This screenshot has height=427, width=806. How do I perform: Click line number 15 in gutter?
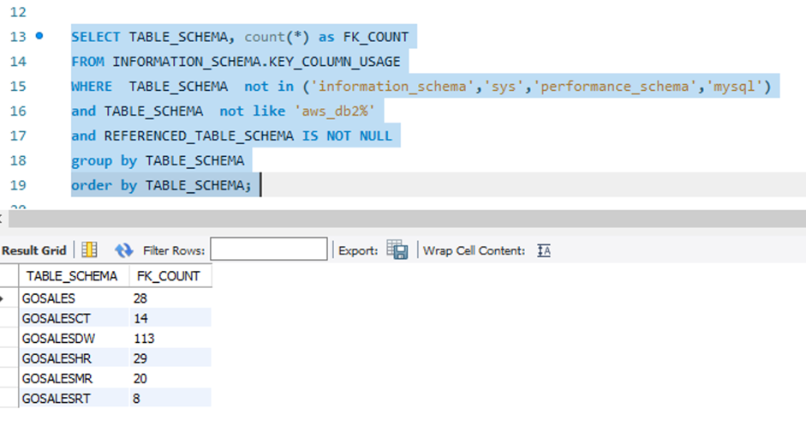click(18, 86)
